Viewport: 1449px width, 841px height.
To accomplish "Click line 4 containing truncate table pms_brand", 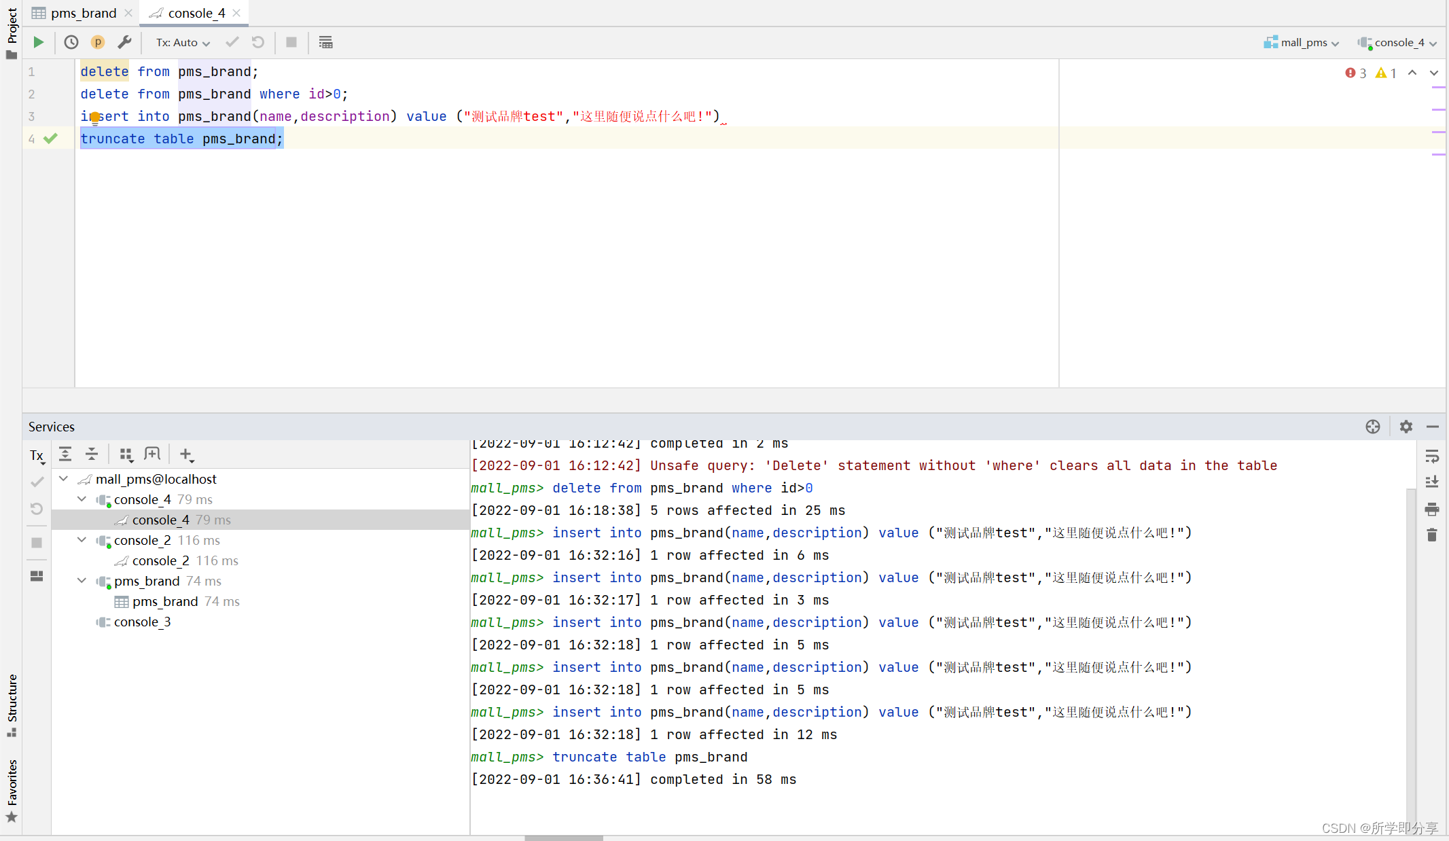I will point(181,139).
